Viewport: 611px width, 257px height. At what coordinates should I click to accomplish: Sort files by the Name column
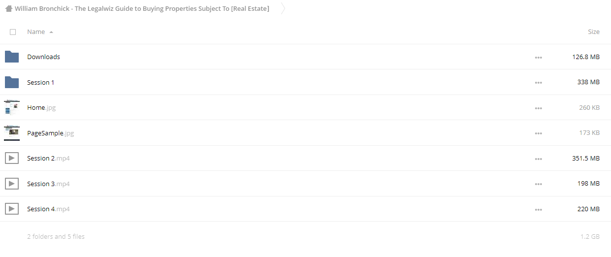36,32
